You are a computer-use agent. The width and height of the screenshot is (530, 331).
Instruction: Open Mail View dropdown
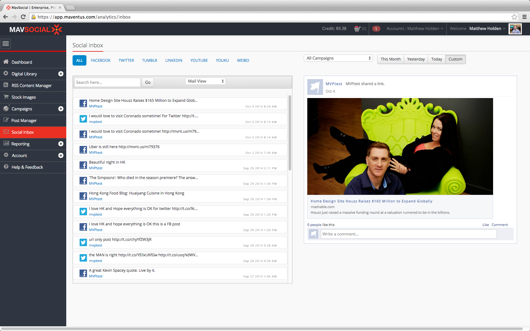(205, 81)
